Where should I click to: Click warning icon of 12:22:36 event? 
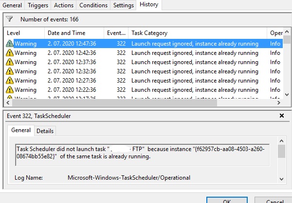click(10, 90)
